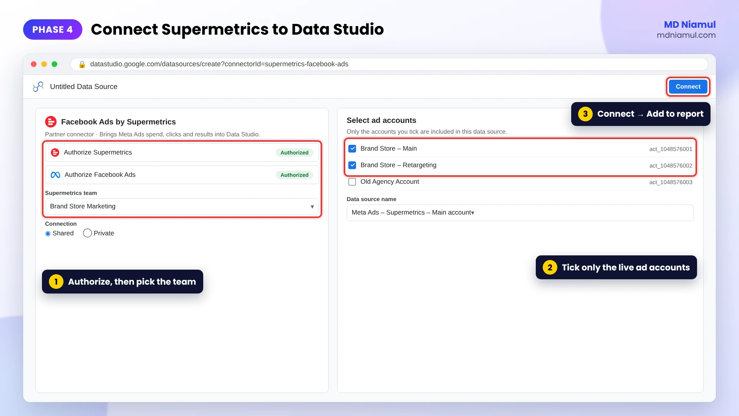Open the Supermetrics team dropdown
The width and height of the screenshot is (739, 416).
click(x=182, y=206)
